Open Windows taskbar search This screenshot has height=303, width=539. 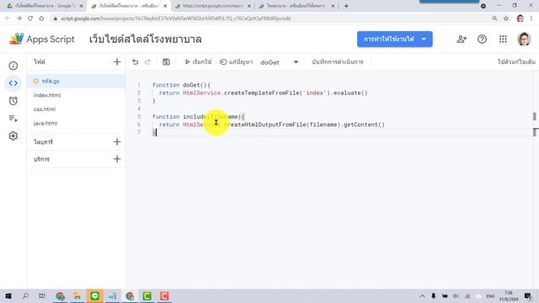point(25,295)
